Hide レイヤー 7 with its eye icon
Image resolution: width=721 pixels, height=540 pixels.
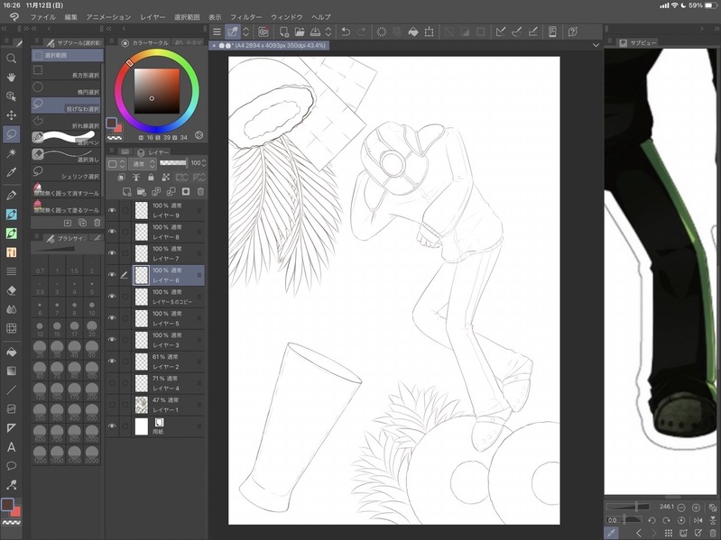[112, 253]
